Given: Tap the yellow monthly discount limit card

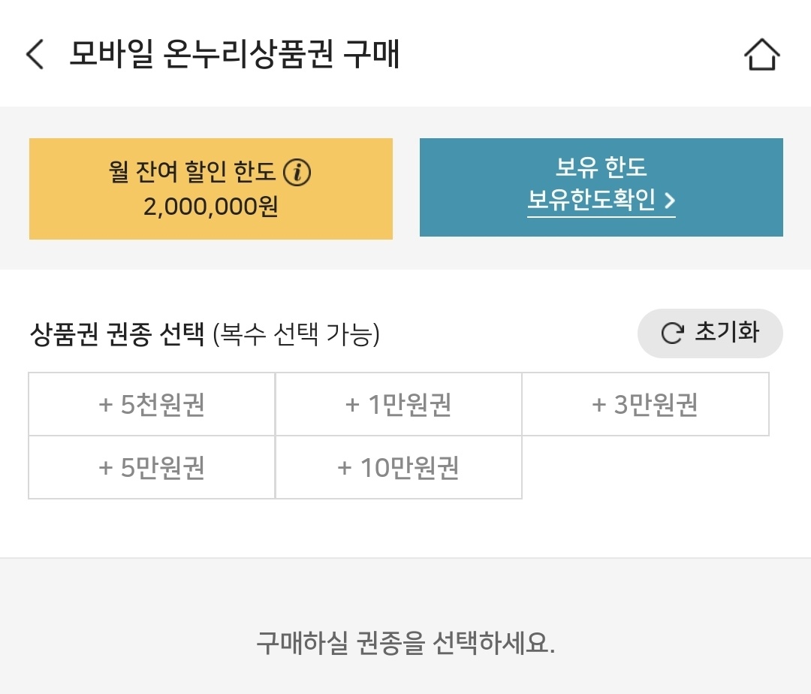Looking at the screenshot, I should click(210, 187).
